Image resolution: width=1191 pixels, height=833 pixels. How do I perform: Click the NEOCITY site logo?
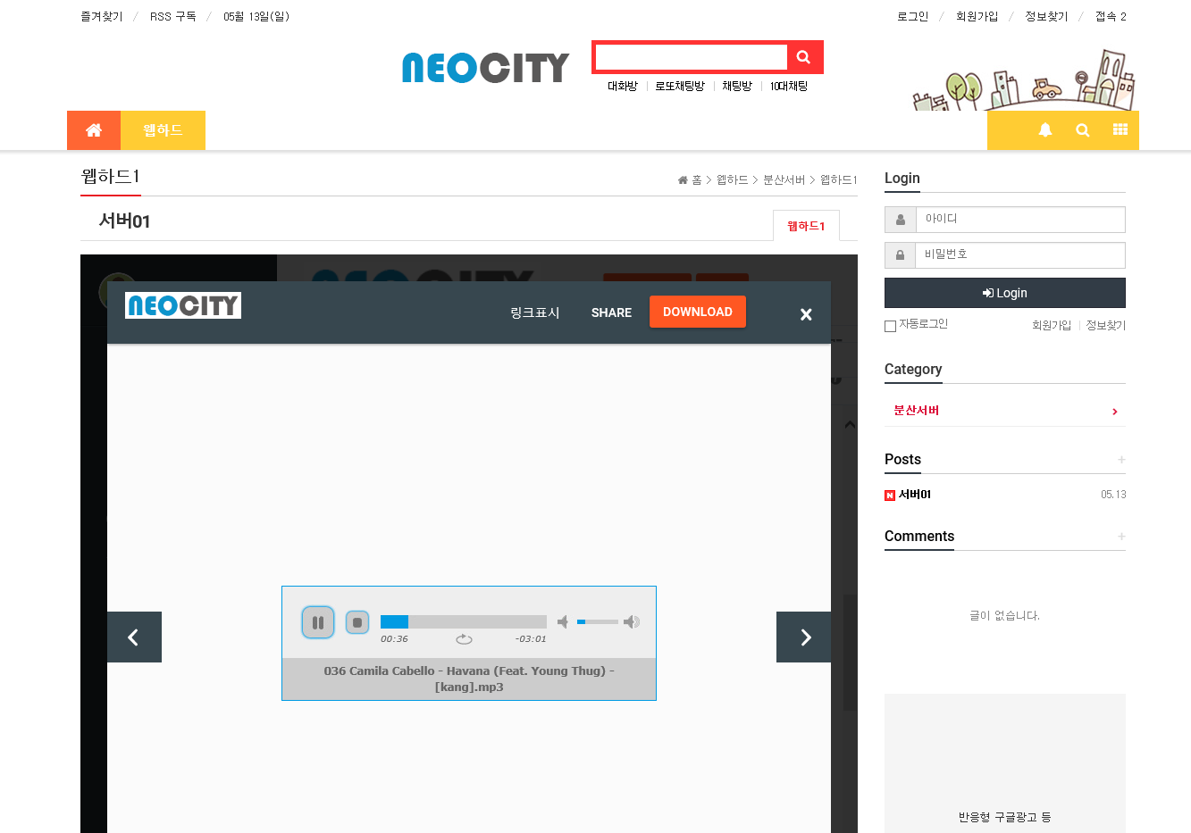tap(485, 68)
